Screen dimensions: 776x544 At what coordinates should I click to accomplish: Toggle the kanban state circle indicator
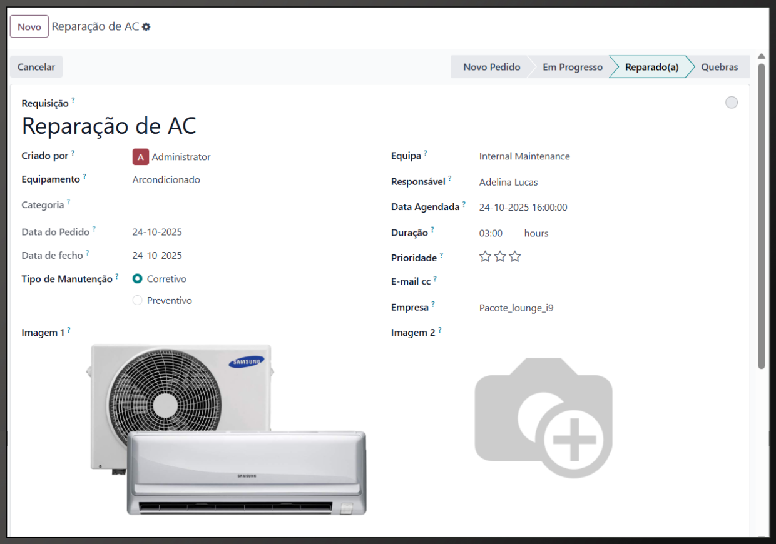pyautogui.click(x=732, y=103)
